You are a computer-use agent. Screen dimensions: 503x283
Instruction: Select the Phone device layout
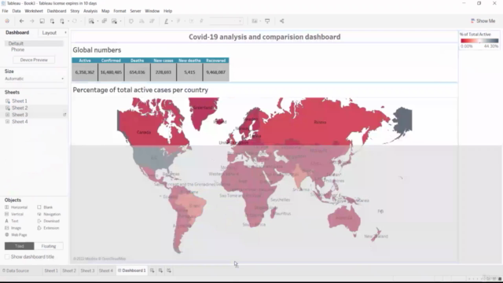click(17, 50)
